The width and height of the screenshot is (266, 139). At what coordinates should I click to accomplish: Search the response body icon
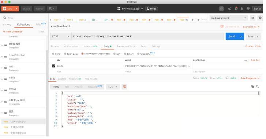coord(257,87)
